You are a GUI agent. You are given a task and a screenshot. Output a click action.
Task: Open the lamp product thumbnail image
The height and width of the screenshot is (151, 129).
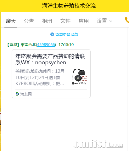(79, 77)
